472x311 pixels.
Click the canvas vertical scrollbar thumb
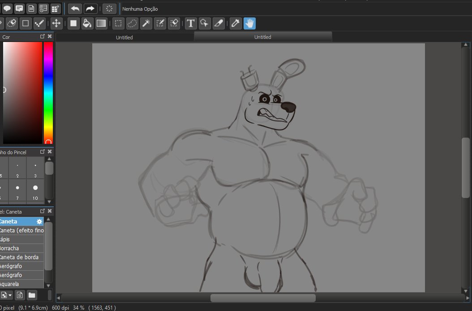466,168
